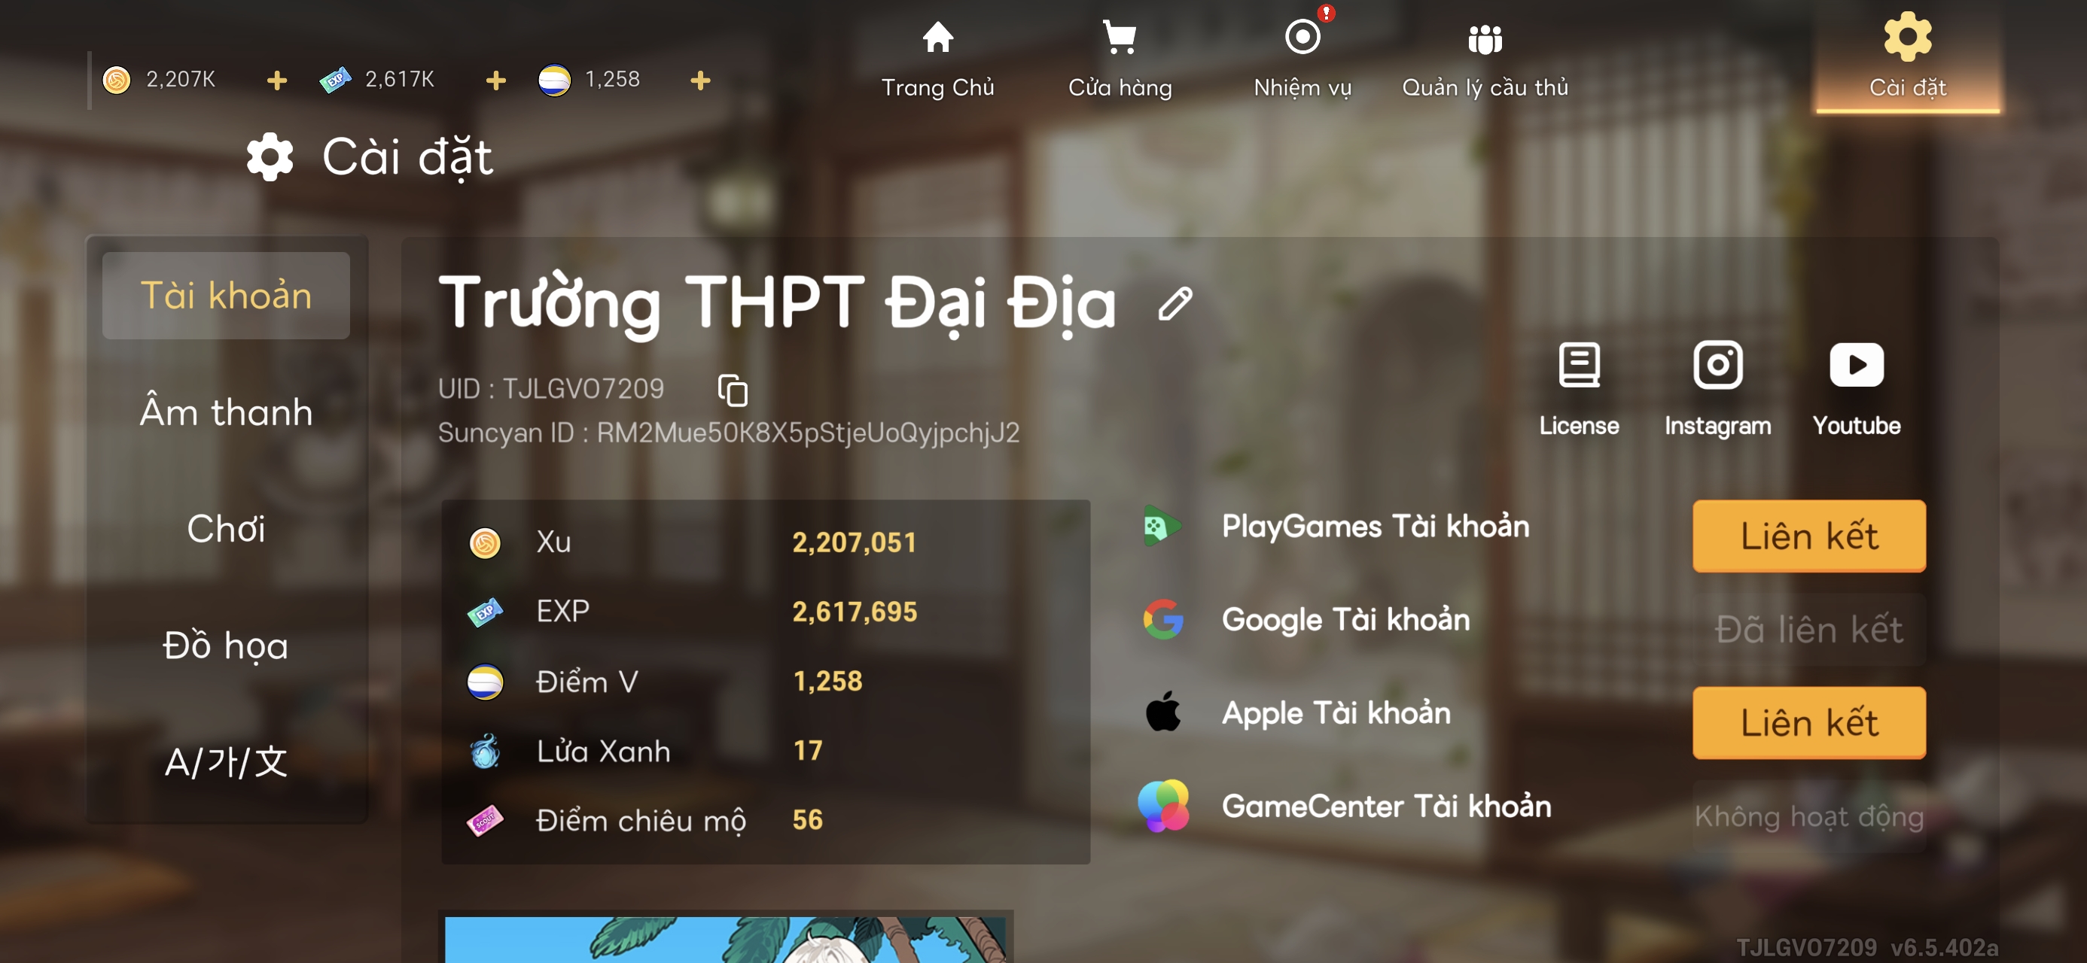Click the banner thumbnail at bottom

tap(725, 938)
